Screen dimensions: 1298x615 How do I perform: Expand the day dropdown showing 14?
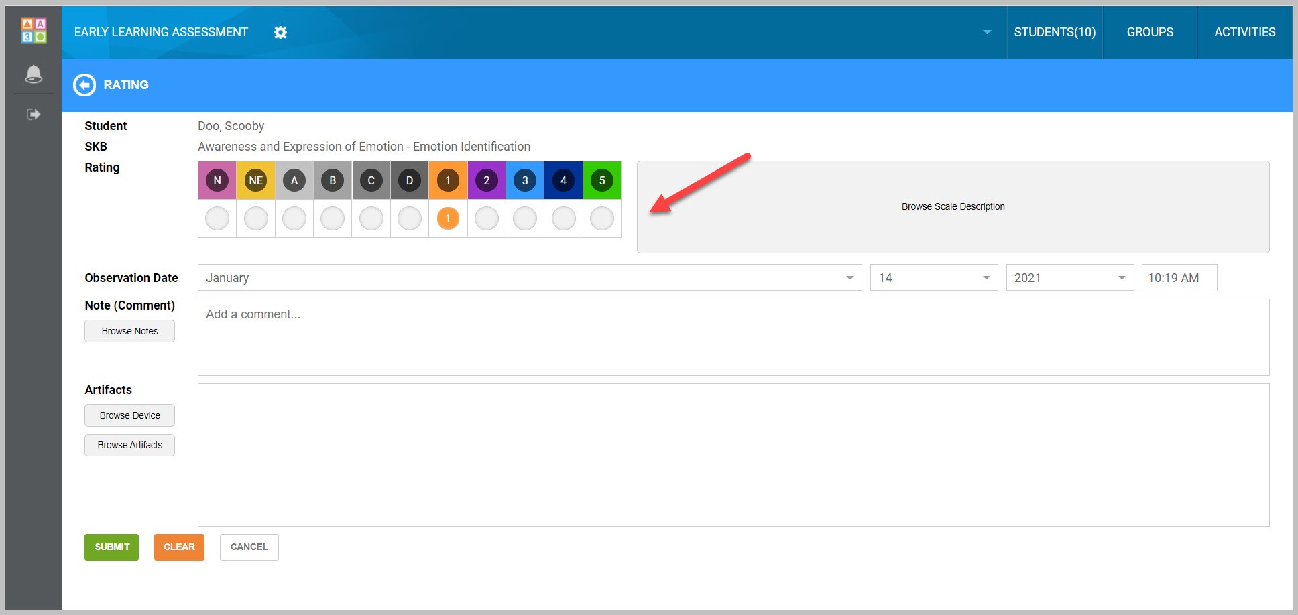(933, 277)
